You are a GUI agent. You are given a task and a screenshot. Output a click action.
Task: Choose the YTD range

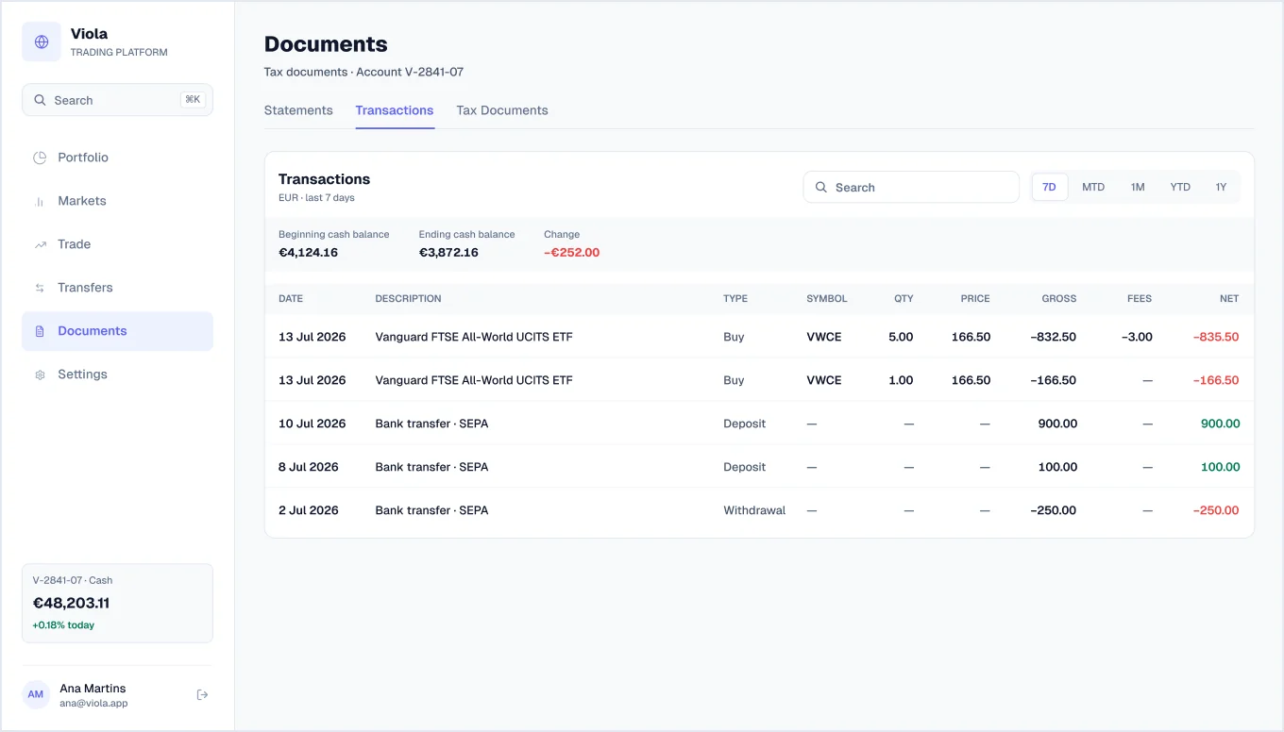click(1180, 187)
